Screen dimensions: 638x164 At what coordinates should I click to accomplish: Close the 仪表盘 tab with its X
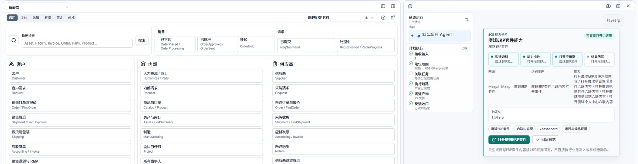[67, 7]
